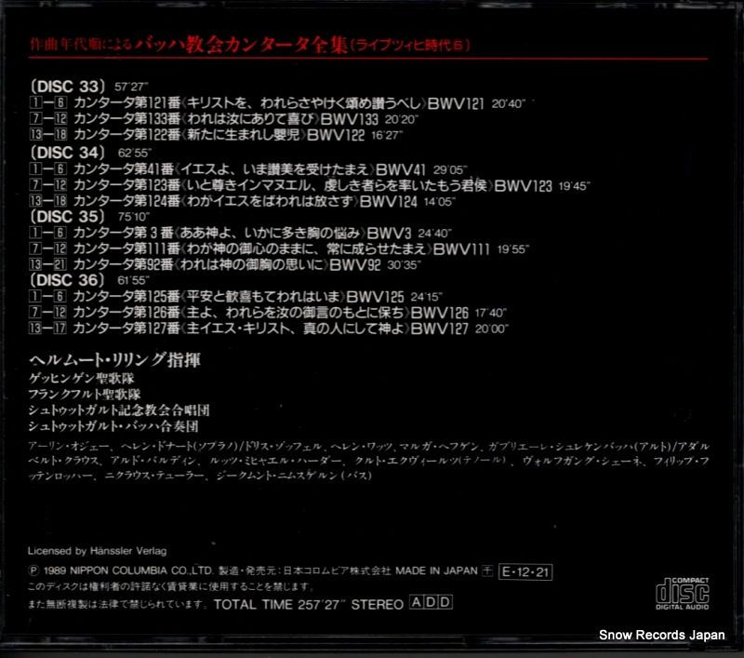
Task: Click the '(DISC 36)' heading
Action: (x=67, y=280)
